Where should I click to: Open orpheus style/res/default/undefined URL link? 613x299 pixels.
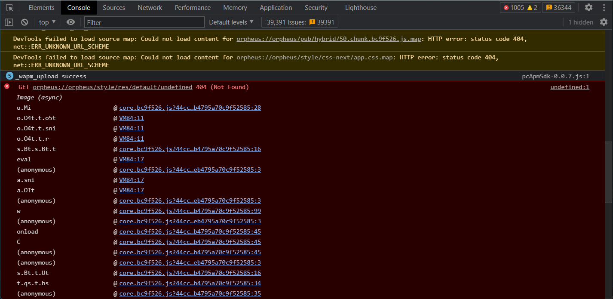coord(112,87)
